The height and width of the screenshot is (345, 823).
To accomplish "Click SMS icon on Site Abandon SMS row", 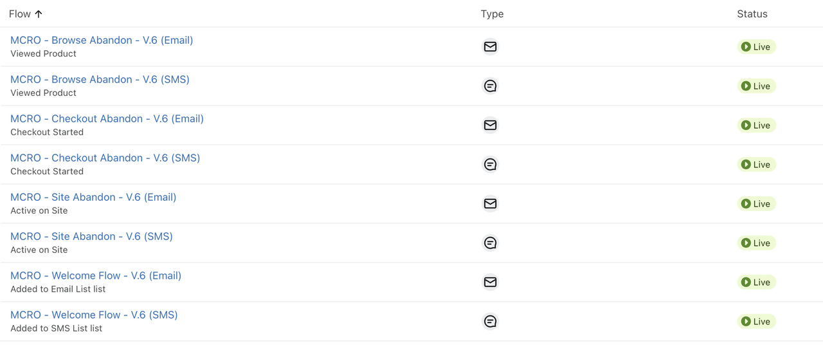I will 490,243.
